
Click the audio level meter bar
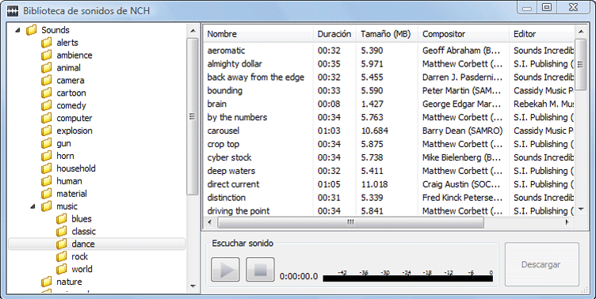408,278
